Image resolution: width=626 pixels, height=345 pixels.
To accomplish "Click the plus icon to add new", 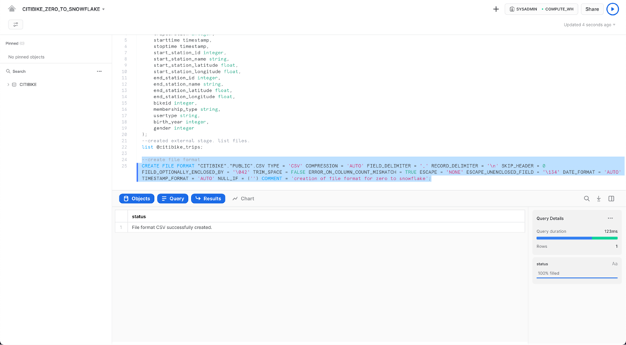I will pos(496,9).
